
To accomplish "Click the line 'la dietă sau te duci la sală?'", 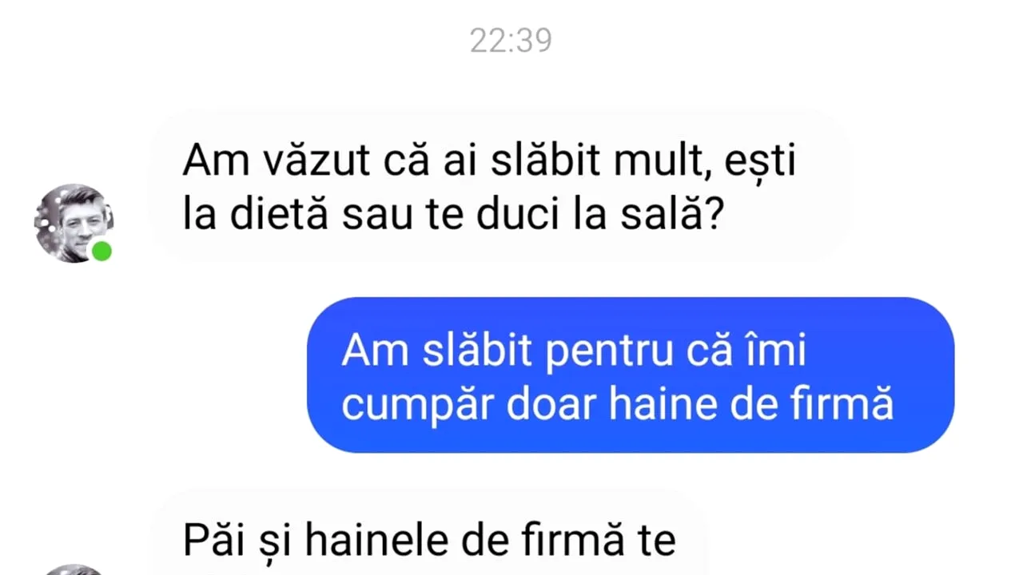I will click(454, 216).
